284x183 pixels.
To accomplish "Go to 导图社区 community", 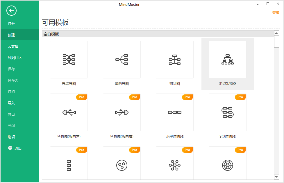I will click(x=20, y=58).
